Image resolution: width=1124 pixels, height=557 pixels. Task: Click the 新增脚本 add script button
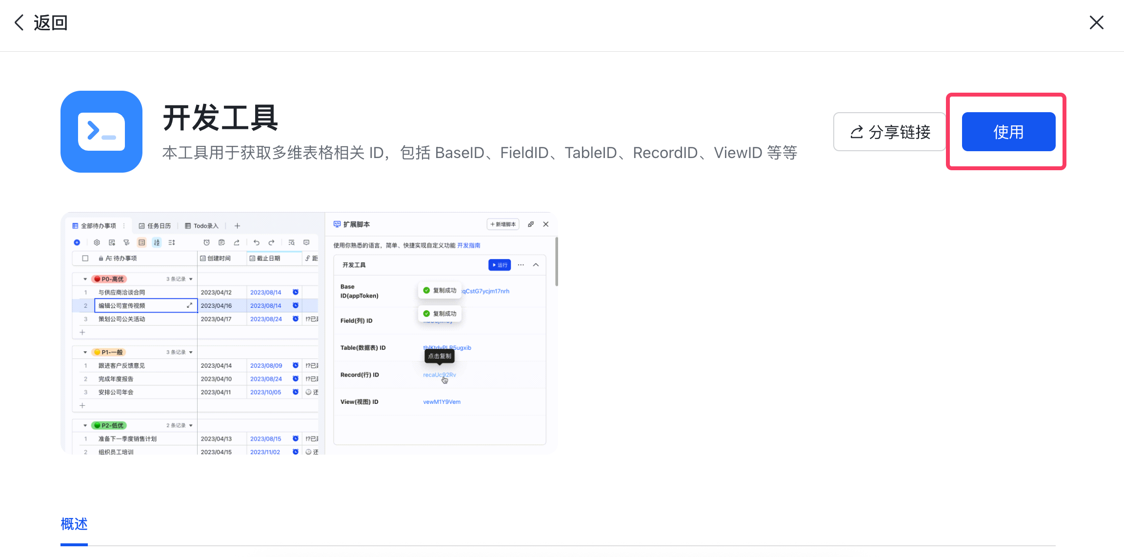(503, 224)
